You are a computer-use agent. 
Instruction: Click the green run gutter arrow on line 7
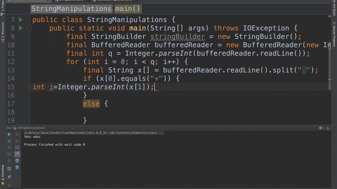coord(21,20)
